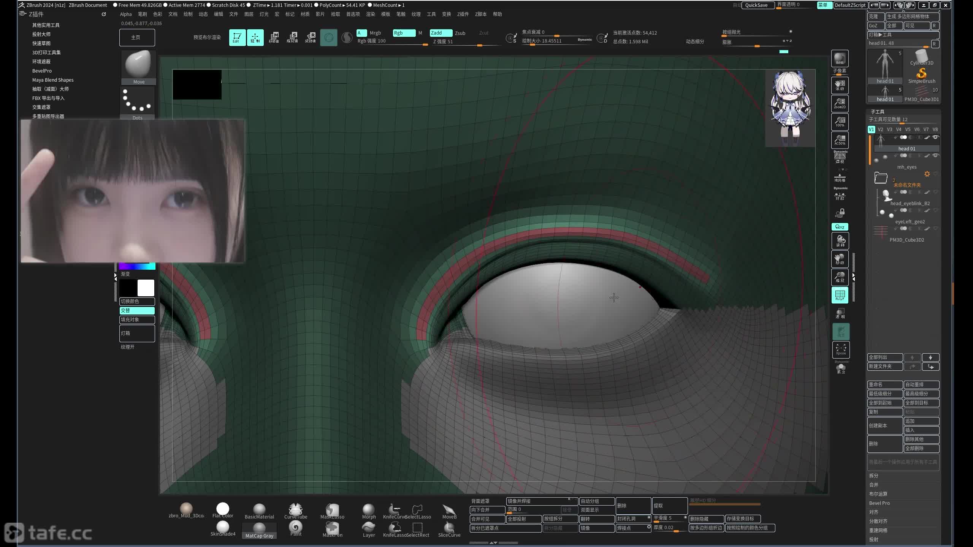
Task: Expand 3D打印工具集 plugin entry
Action: pyautogui.click(x=46, y=52)
